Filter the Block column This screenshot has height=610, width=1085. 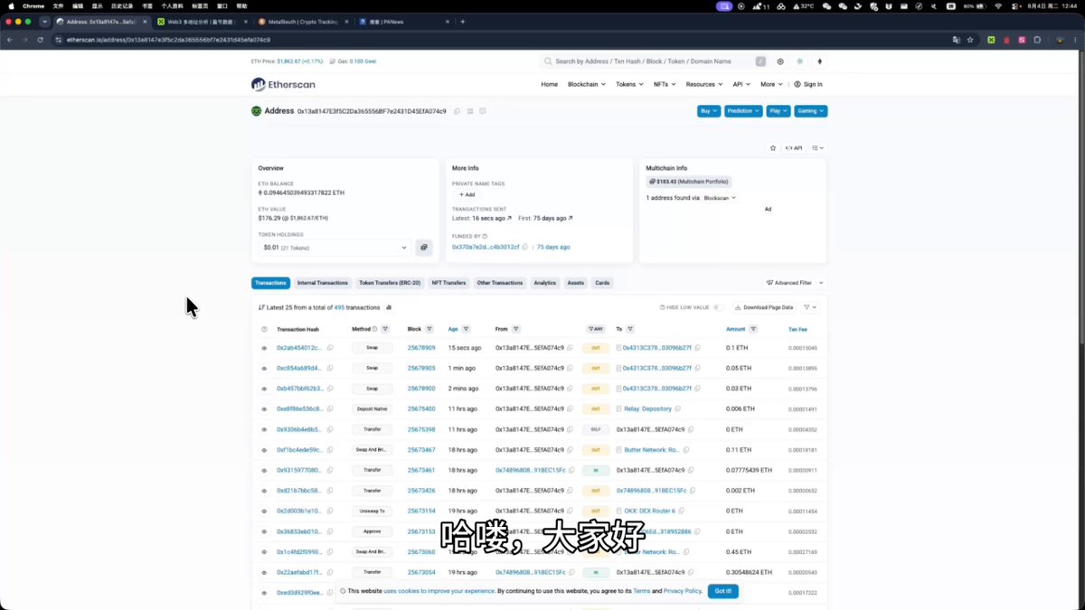pos(430,329)
